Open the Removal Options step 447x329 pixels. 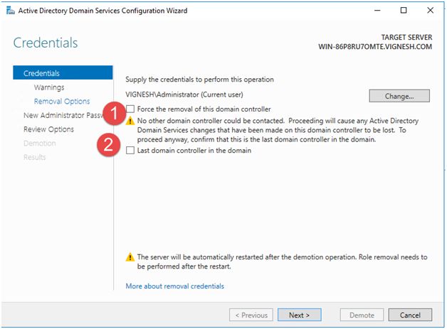[62, 102]
